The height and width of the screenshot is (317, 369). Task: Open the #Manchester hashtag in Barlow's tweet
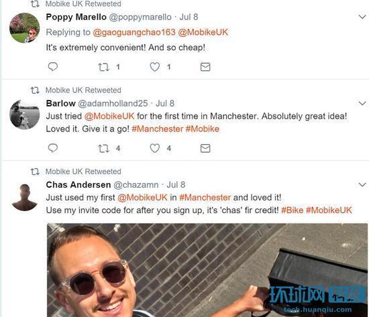click(x=158, y=129)
